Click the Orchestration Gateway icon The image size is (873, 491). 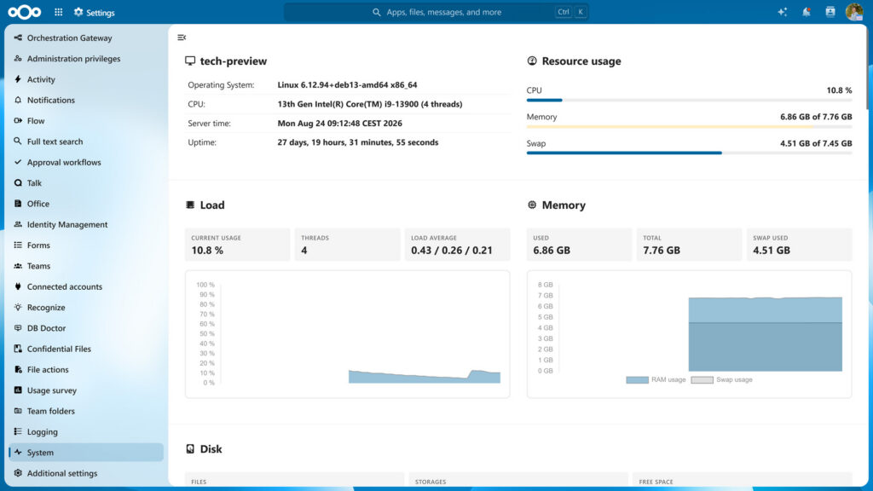(x=18, y=38)
